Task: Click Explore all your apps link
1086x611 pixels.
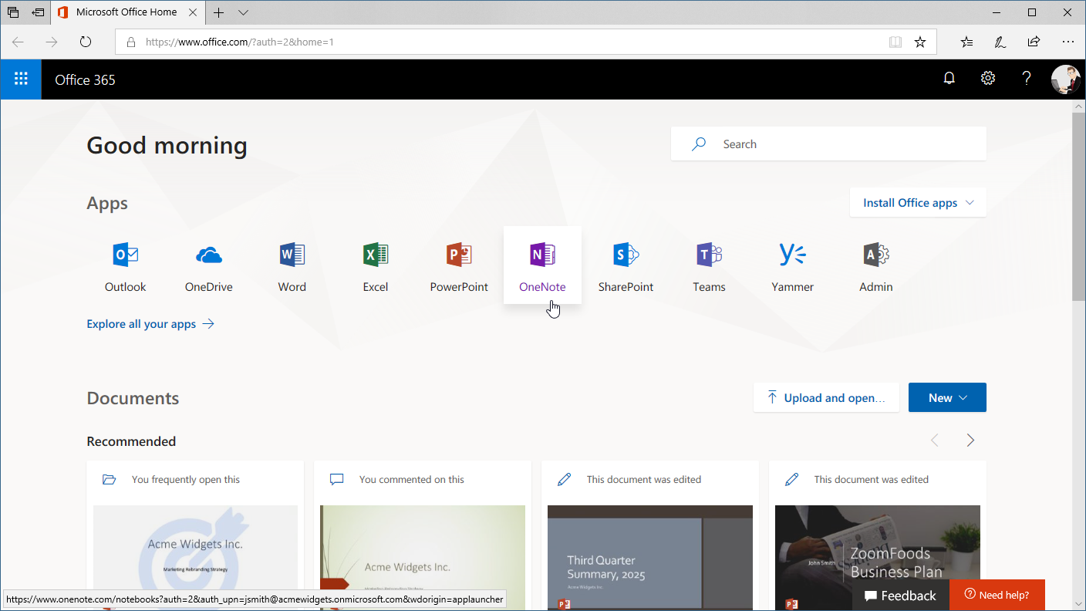Action: (x=150, y=324)
